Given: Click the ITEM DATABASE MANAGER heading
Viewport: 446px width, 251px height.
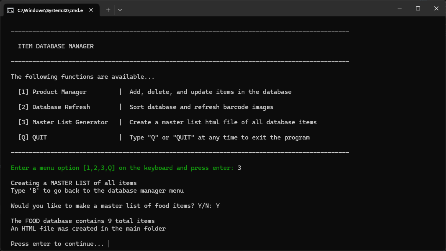Looking at the screenshot, I should tap(56, 46).
